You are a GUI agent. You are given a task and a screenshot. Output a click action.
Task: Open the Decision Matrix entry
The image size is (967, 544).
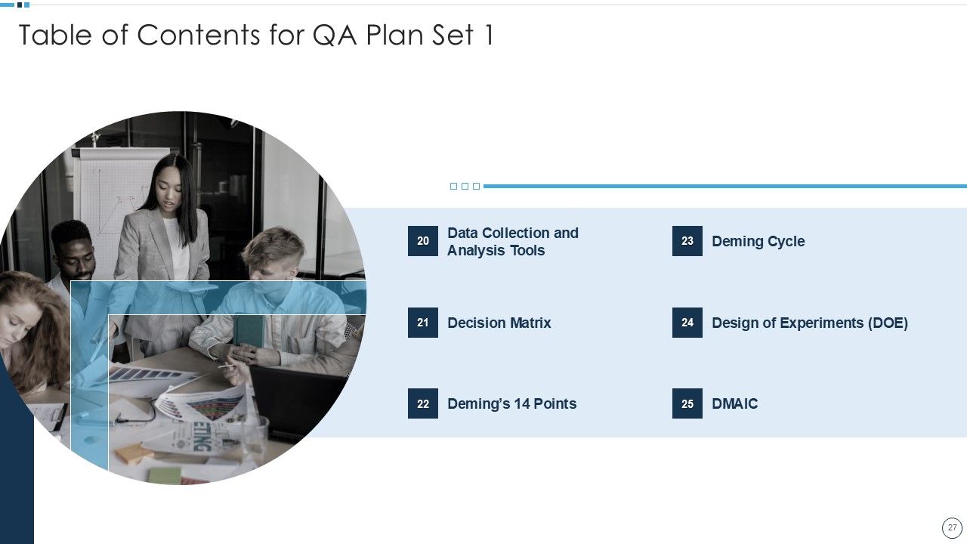[499, 323]
